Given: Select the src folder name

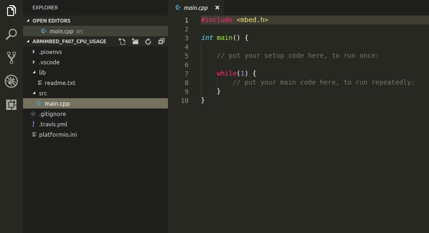Looking at the screenshot, I should click(x=43, y=93).
